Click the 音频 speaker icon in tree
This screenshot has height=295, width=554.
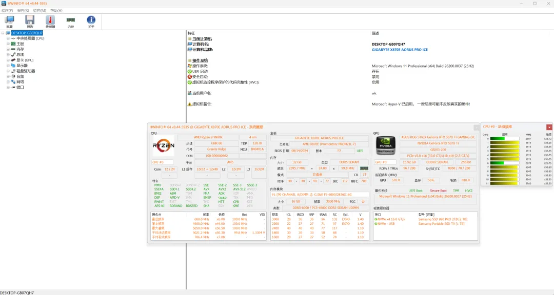[13, 76]
